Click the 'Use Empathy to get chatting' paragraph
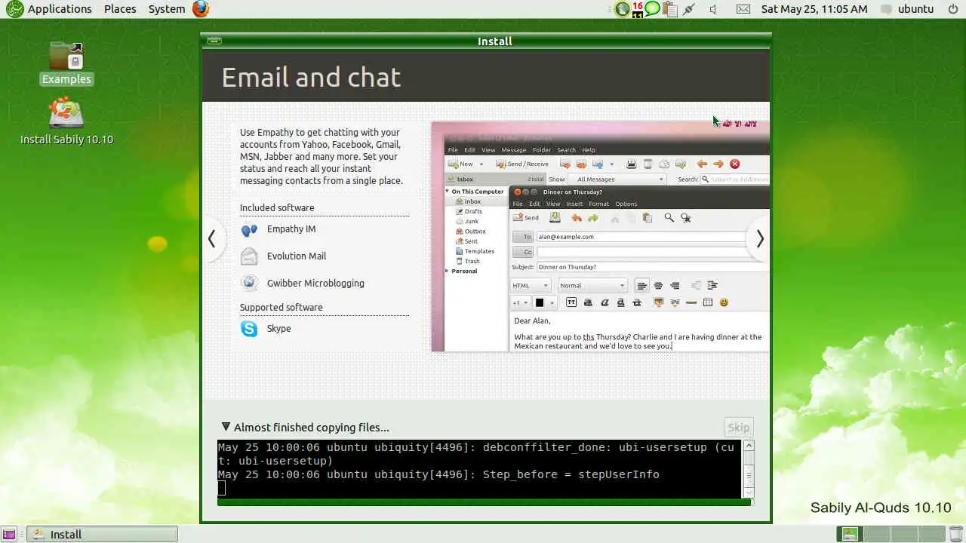The image size is (966, 543). pos(321,157)
